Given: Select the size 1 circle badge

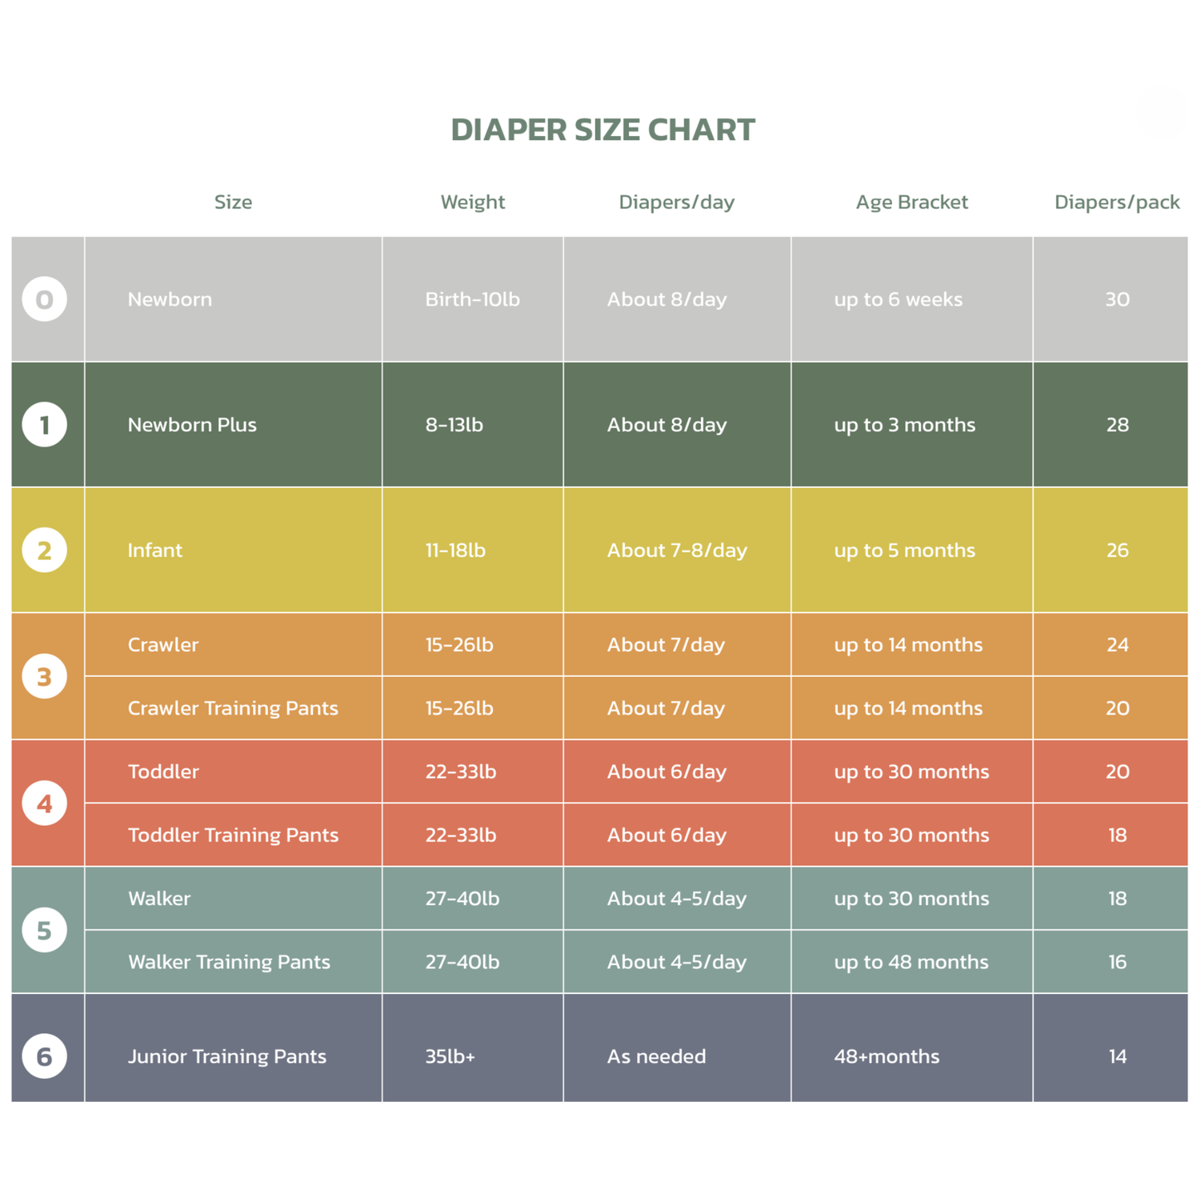Looking at the screenshot, I should click(45, 425).
